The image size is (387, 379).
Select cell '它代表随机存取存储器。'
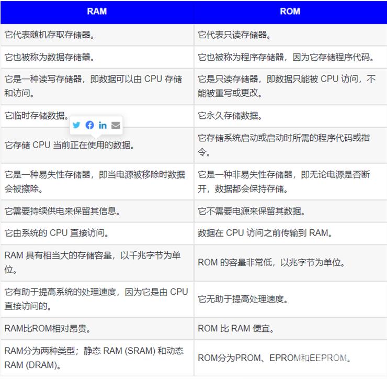coord(97,35)
